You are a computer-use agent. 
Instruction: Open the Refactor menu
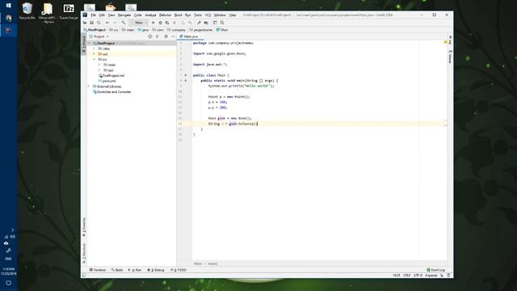(x=165, y=15)
